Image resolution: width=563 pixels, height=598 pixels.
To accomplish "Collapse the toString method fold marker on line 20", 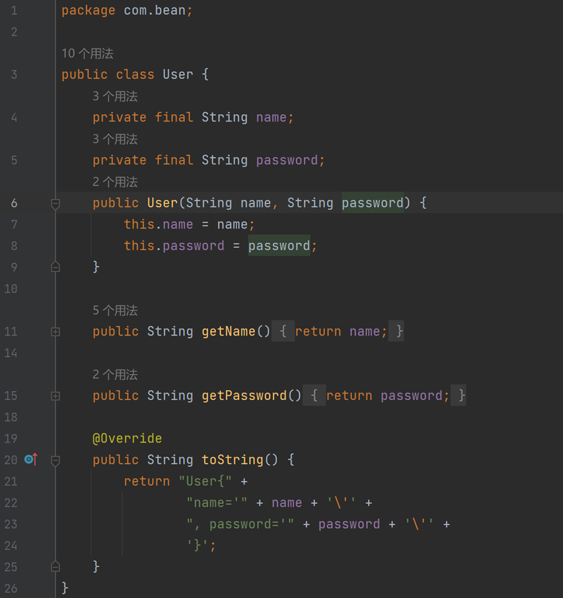I will [55, 461].
